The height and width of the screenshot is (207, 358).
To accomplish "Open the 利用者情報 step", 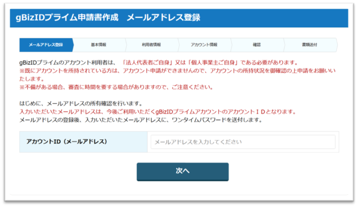I will click(151, 45).
